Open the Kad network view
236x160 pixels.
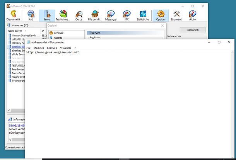coord(31,15)
